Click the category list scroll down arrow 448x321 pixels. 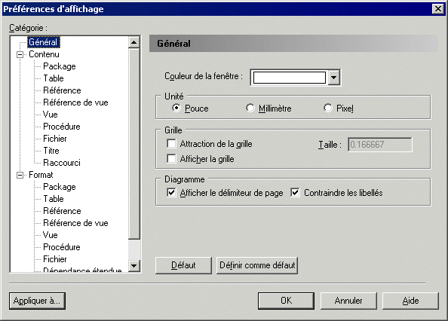(133, 266)
